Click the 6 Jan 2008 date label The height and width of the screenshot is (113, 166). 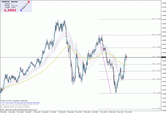(53, 112)
